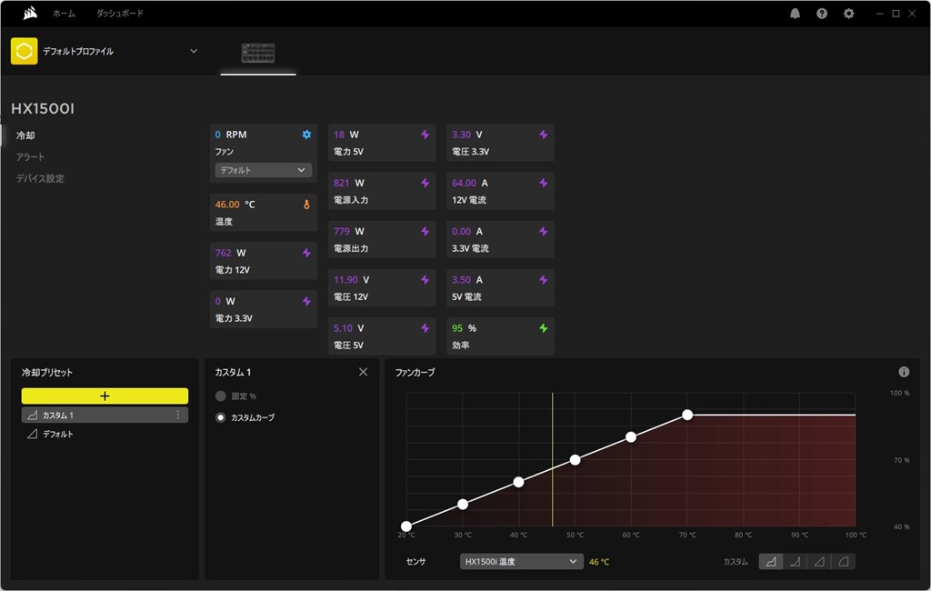
Task: Add a new cooling preset with the yellow plus button
Action: coord(105,396)
